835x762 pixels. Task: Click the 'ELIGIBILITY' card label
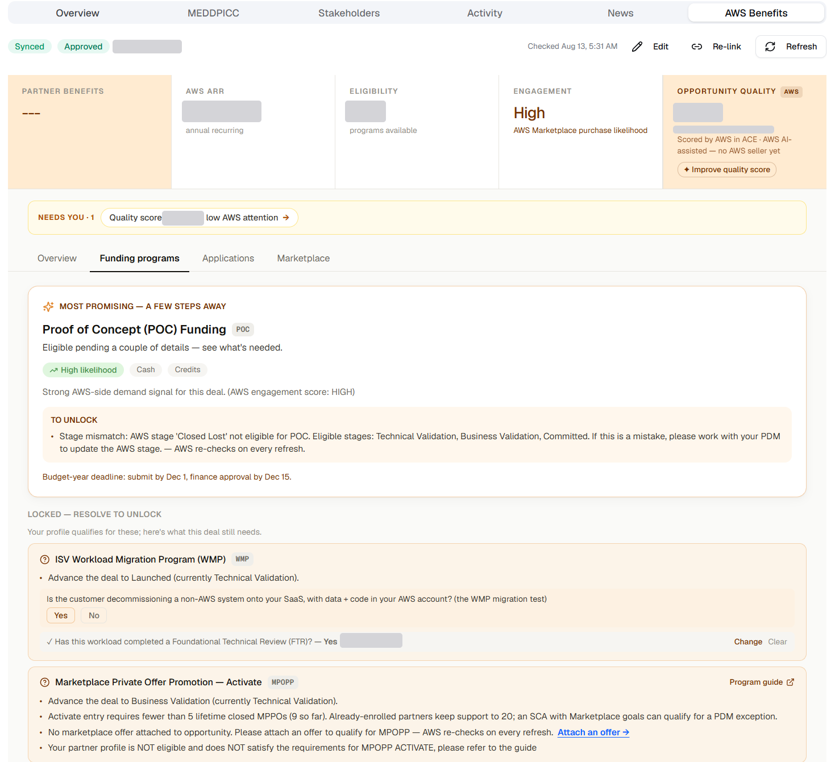click(x=373, y=91)
